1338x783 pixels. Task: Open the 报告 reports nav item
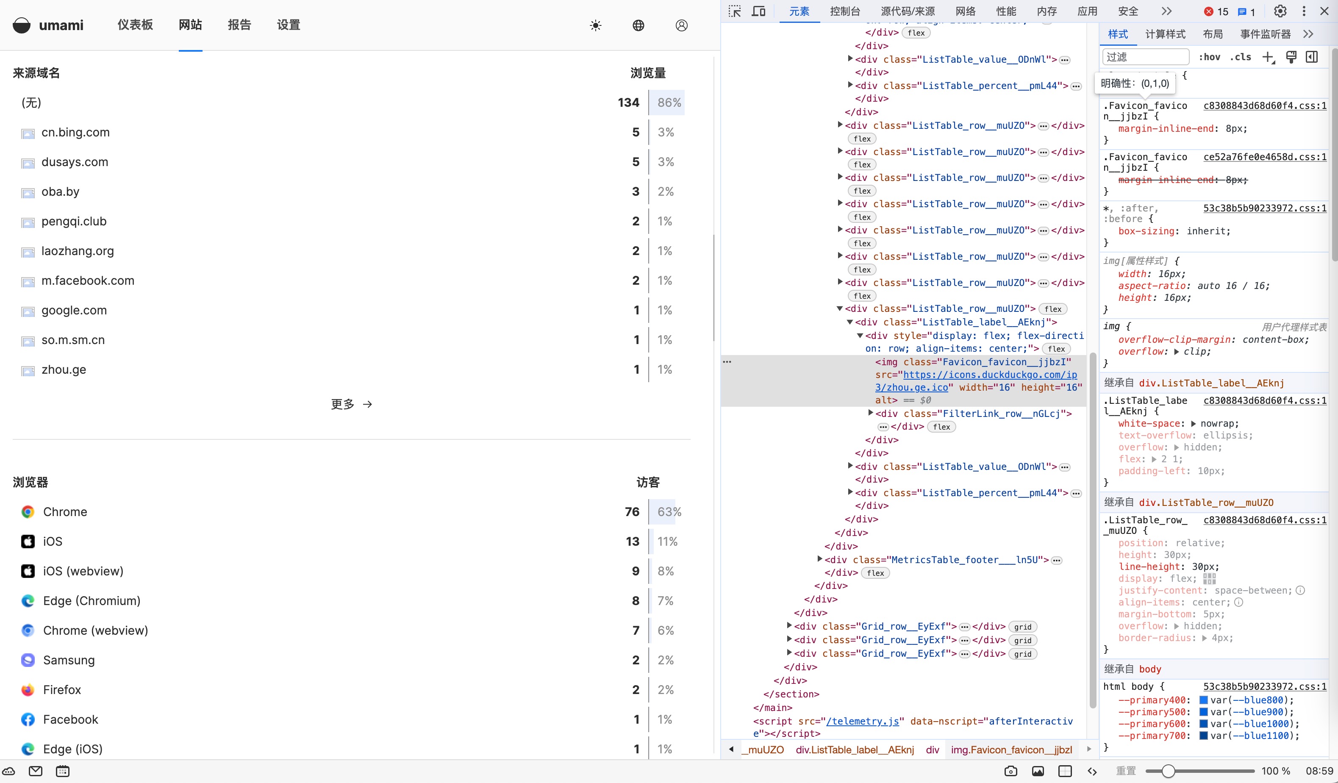239,25
